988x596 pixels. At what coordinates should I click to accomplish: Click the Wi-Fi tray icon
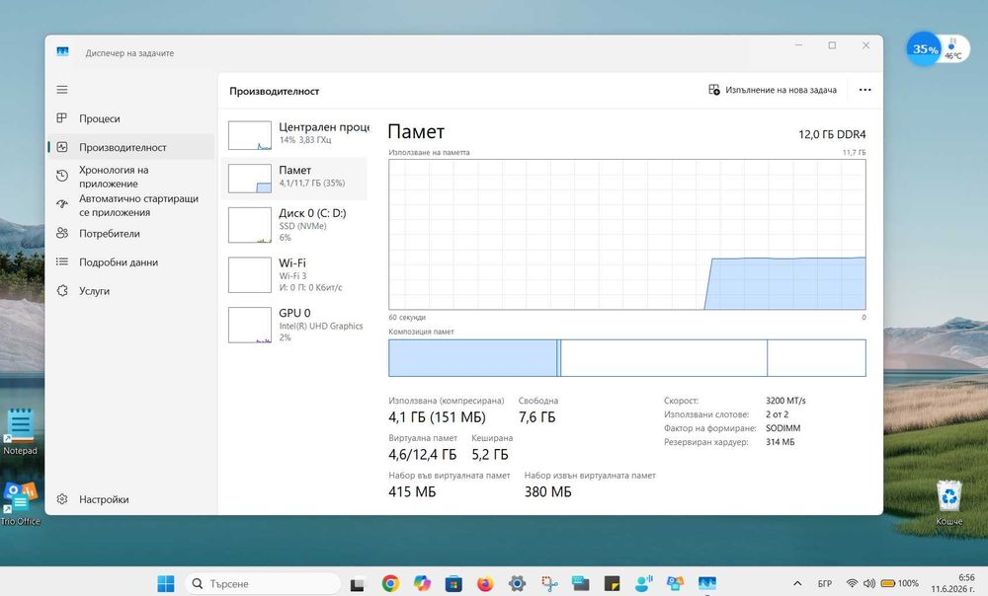(x=852, y=583)
